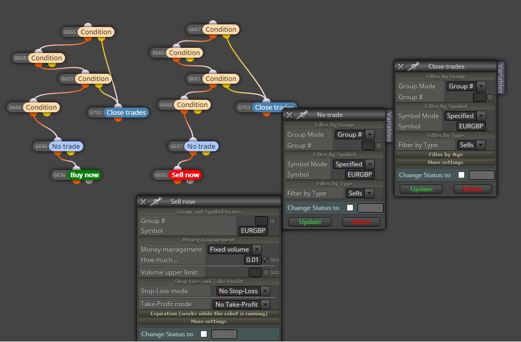521x342 pixels.
Task: Open Symbol Mode dropdown in Close trades panel
Action: 465,116
